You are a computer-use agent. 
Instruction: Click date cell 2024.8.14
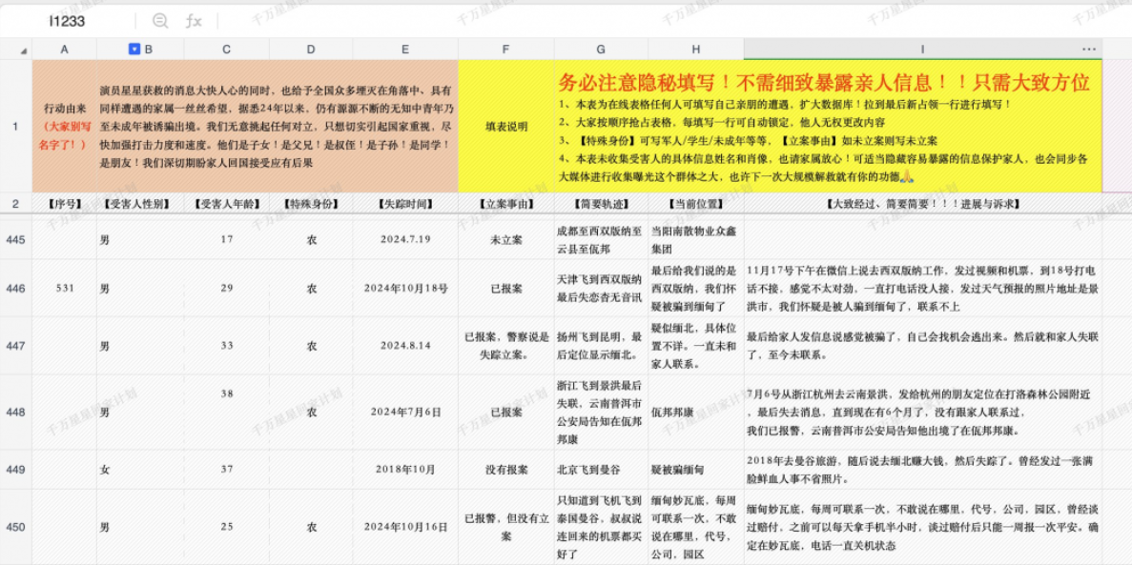click(x=405, y=346)
